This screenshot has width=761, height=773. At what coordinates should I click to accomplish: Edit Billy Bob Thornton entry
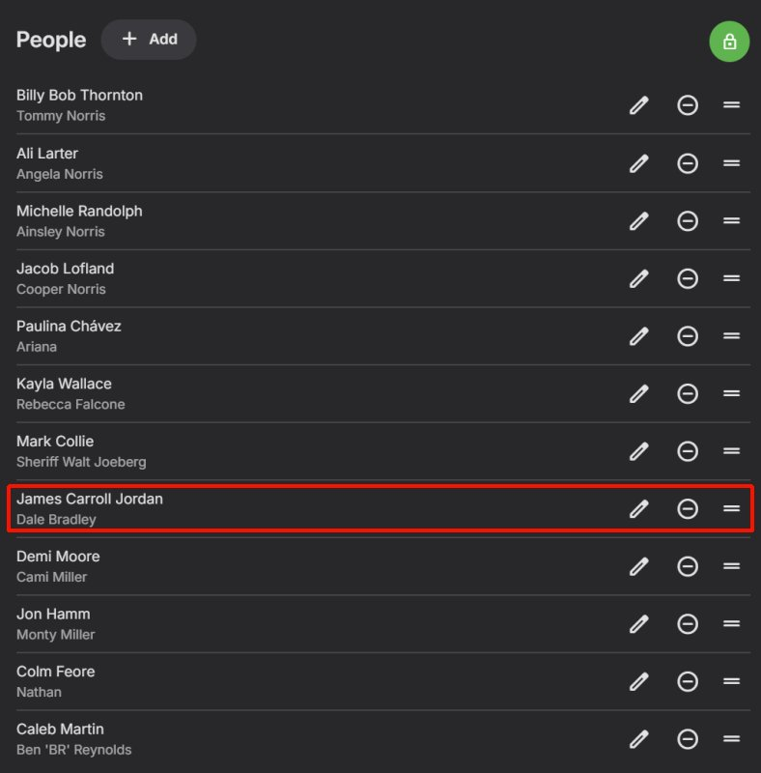tap(638, 105)
